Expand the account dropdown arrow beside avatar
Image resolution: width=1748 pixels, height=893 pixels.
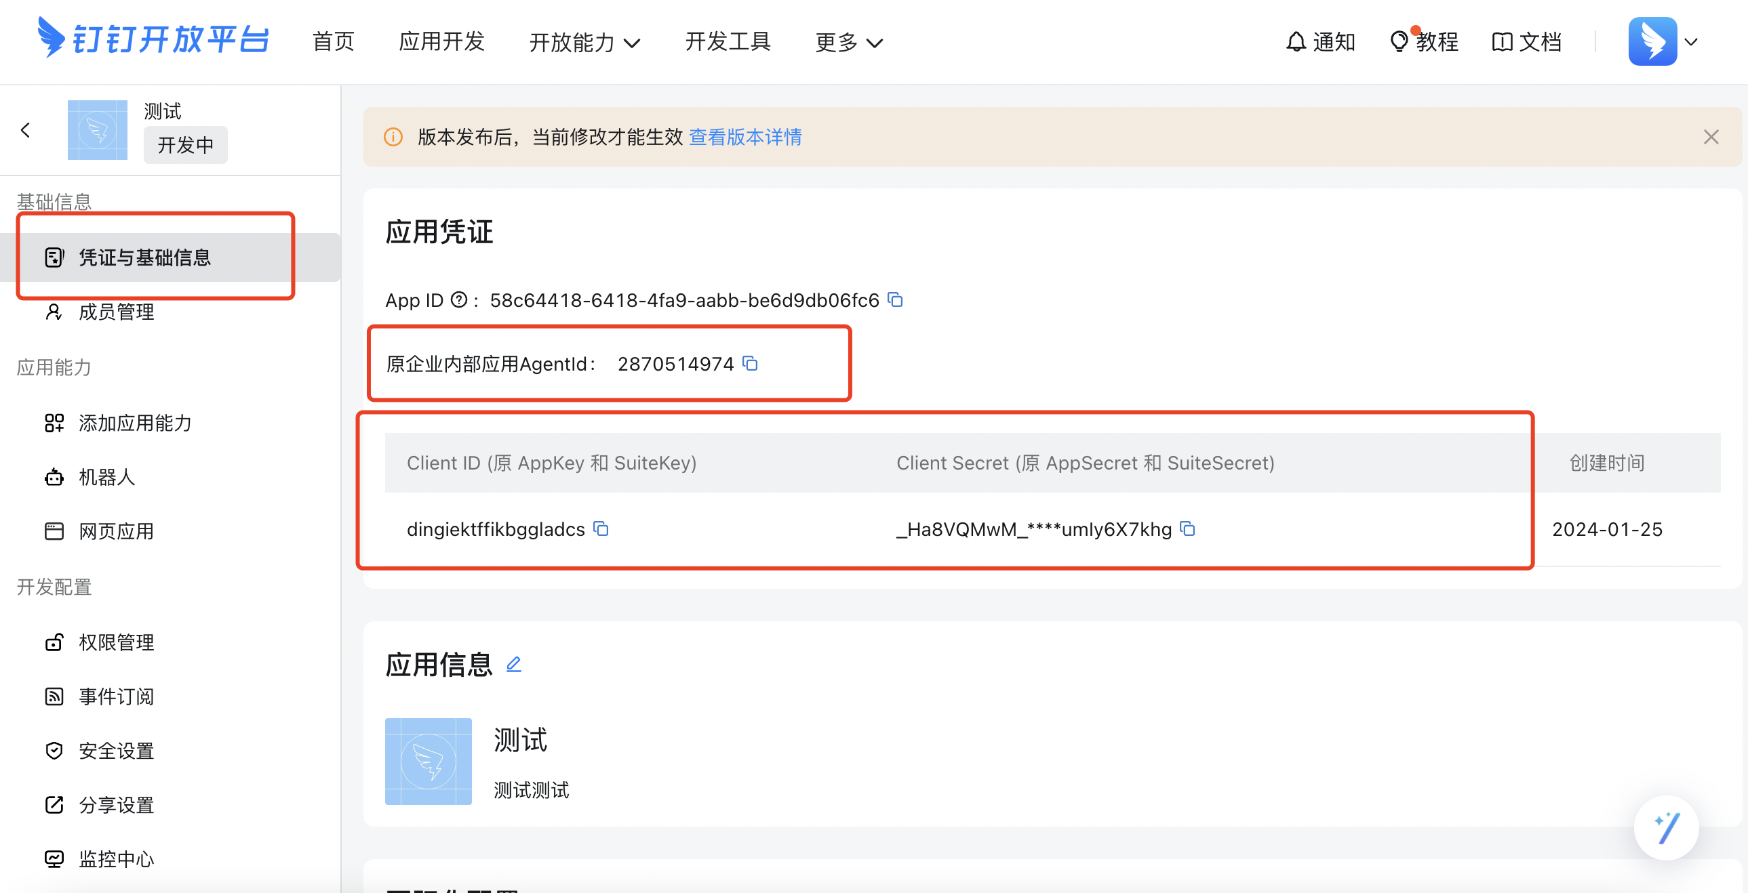pos(1692,42)
